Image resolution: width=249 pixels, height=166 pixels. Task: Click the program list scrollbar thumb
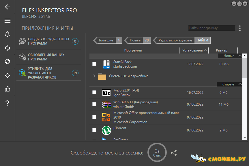click(x=245, y=68)
